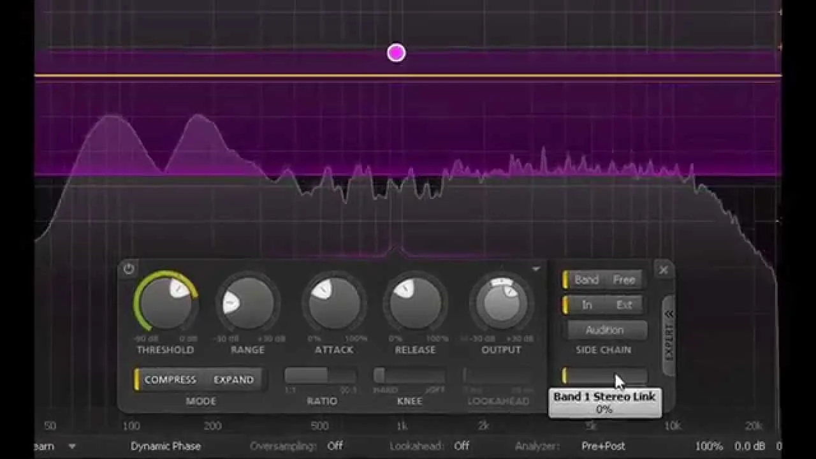The height and width of the screenshot is (459, 816).
Task: Set side chain routing to Free
Action: (x=623, y=279)
